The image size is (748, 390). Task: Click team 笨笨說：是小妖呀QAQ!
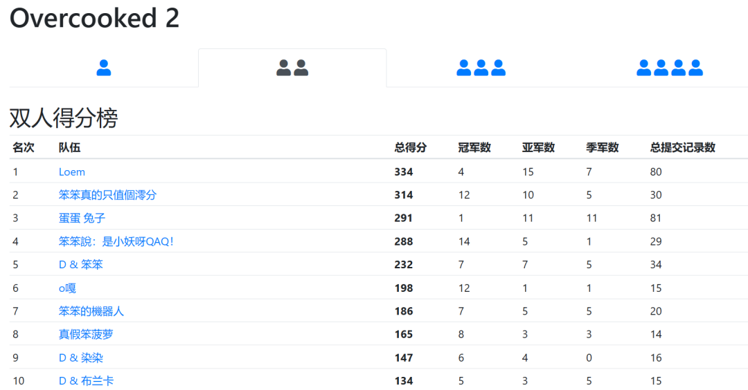click(x=116, y=241)
